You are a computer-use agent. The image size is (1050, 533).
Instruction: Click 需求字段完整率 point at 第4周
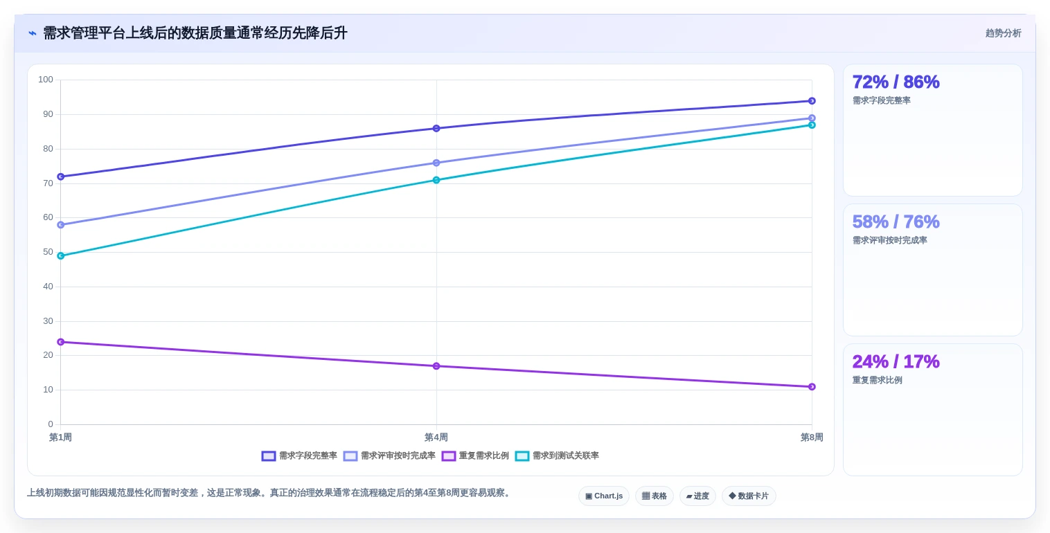pos(436,128)
